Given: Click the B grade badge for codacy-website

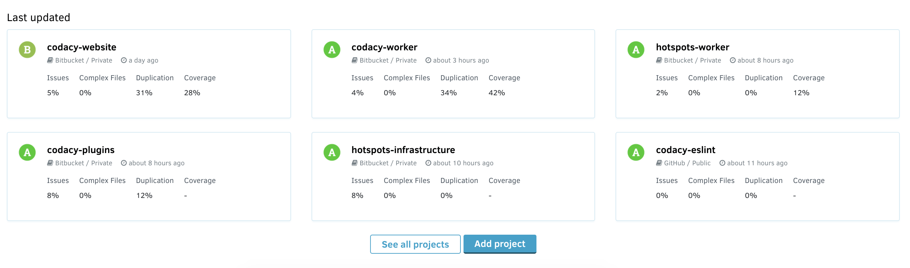Looking at the screenshot, I should click(x=27, y=50).
